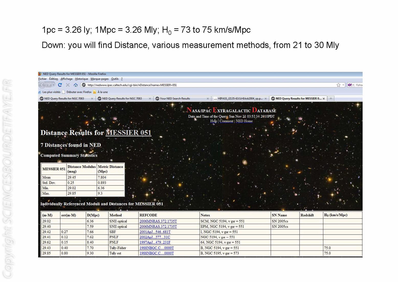Click the Yahoo search engine icon
398x282 pixels.
(350, 85)
